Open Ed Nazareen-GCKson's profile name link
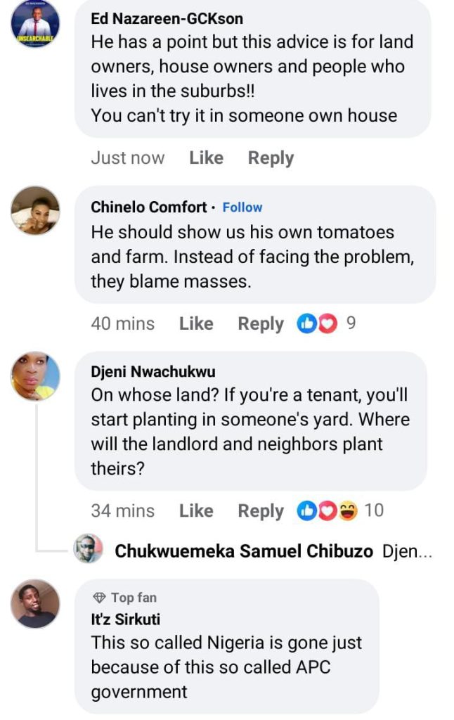 167,20
